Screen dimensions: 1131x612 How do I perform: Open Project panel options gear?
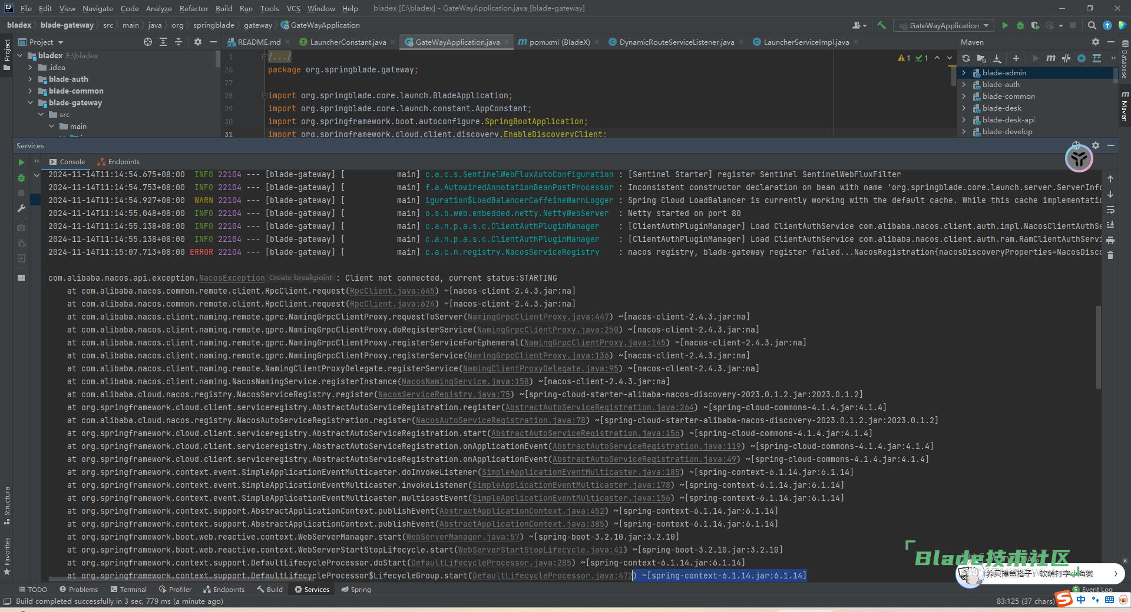point(198,42)
